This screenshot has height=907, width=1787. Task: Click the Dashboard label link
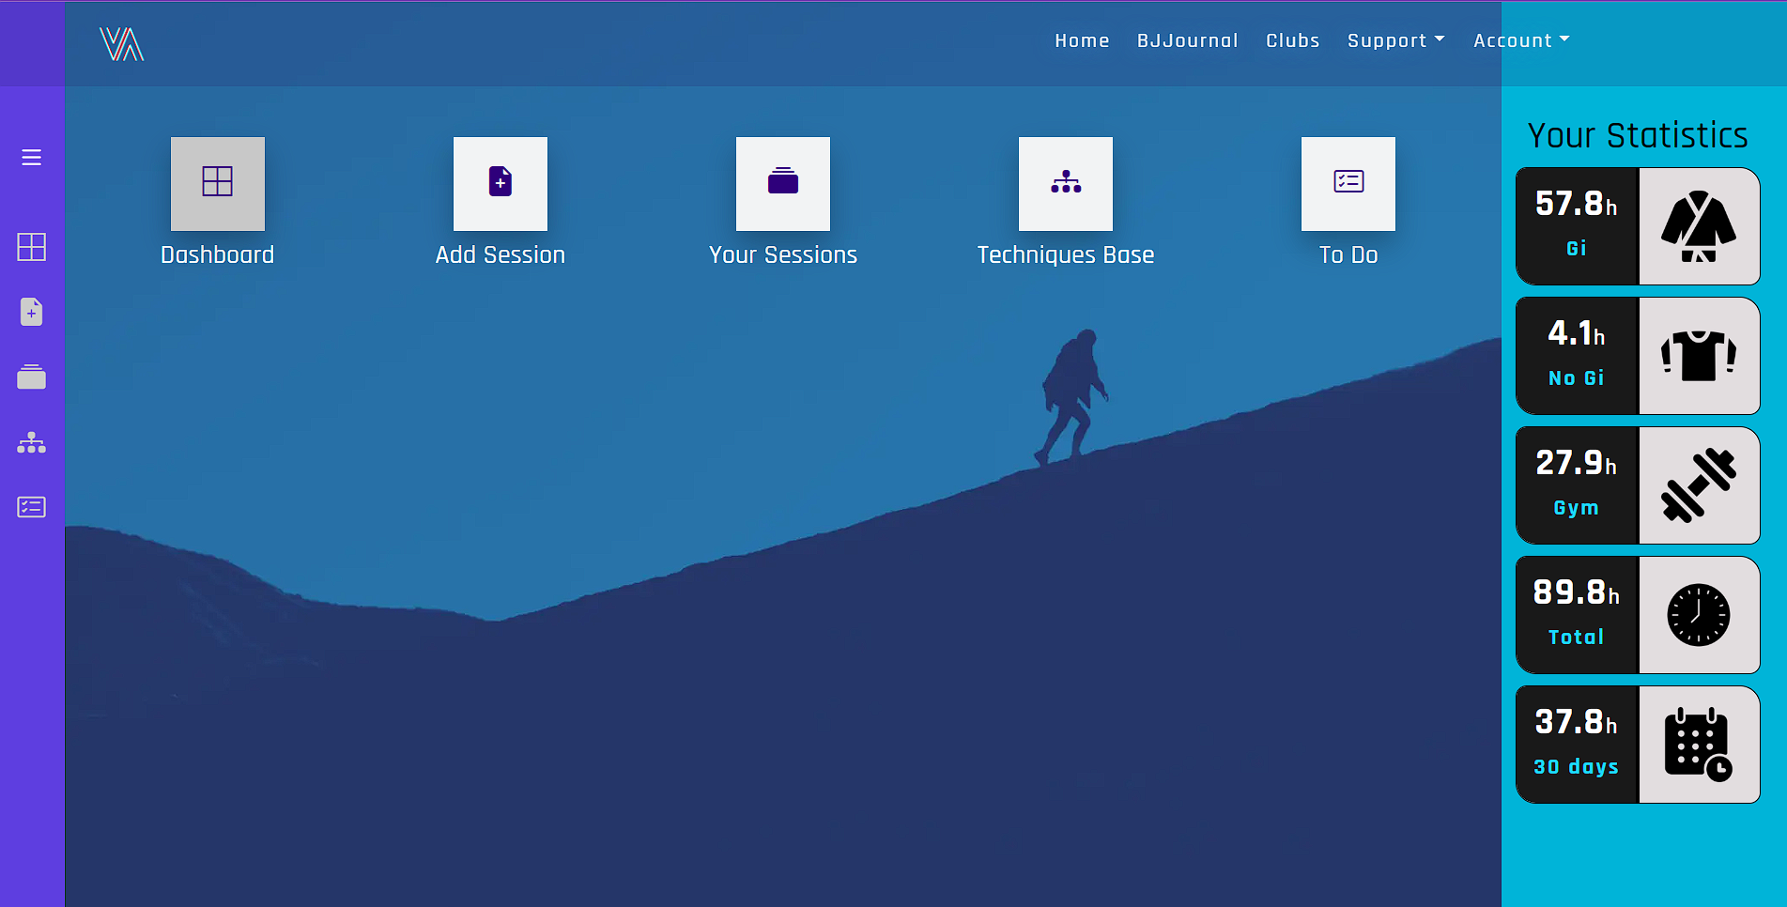pos(218,254)
